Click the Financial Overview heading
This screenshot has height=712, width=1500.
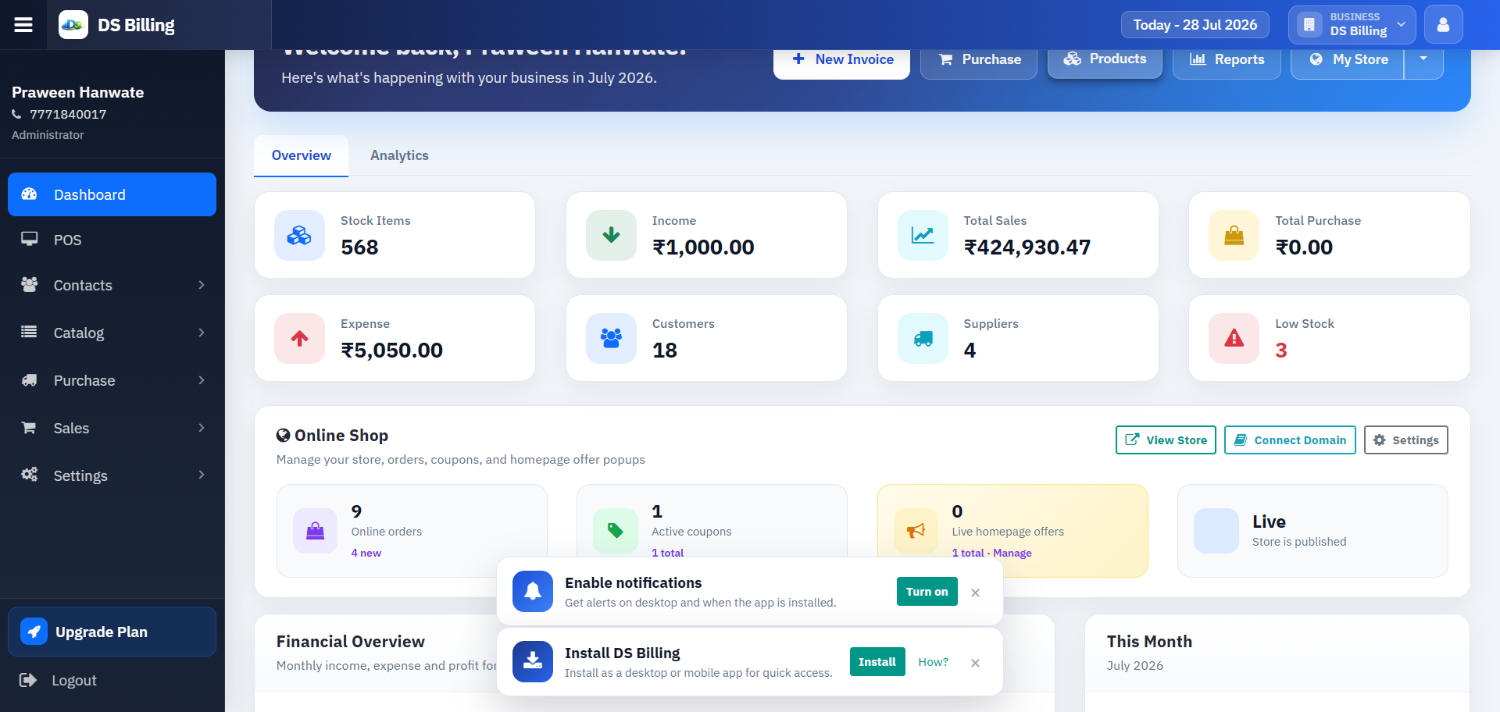[351, 642]
